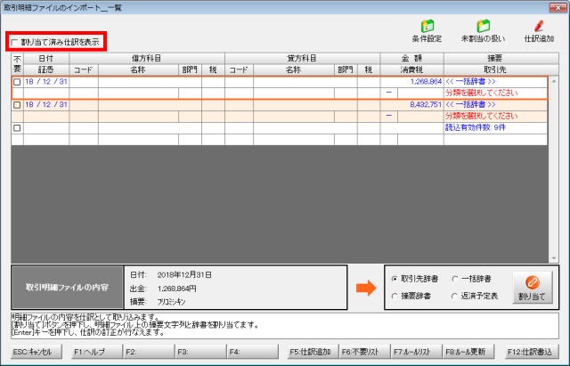This screenshot has width=570, height=366.
Task: Click 2018年12月31日 date value
Action: click(184, 275)
